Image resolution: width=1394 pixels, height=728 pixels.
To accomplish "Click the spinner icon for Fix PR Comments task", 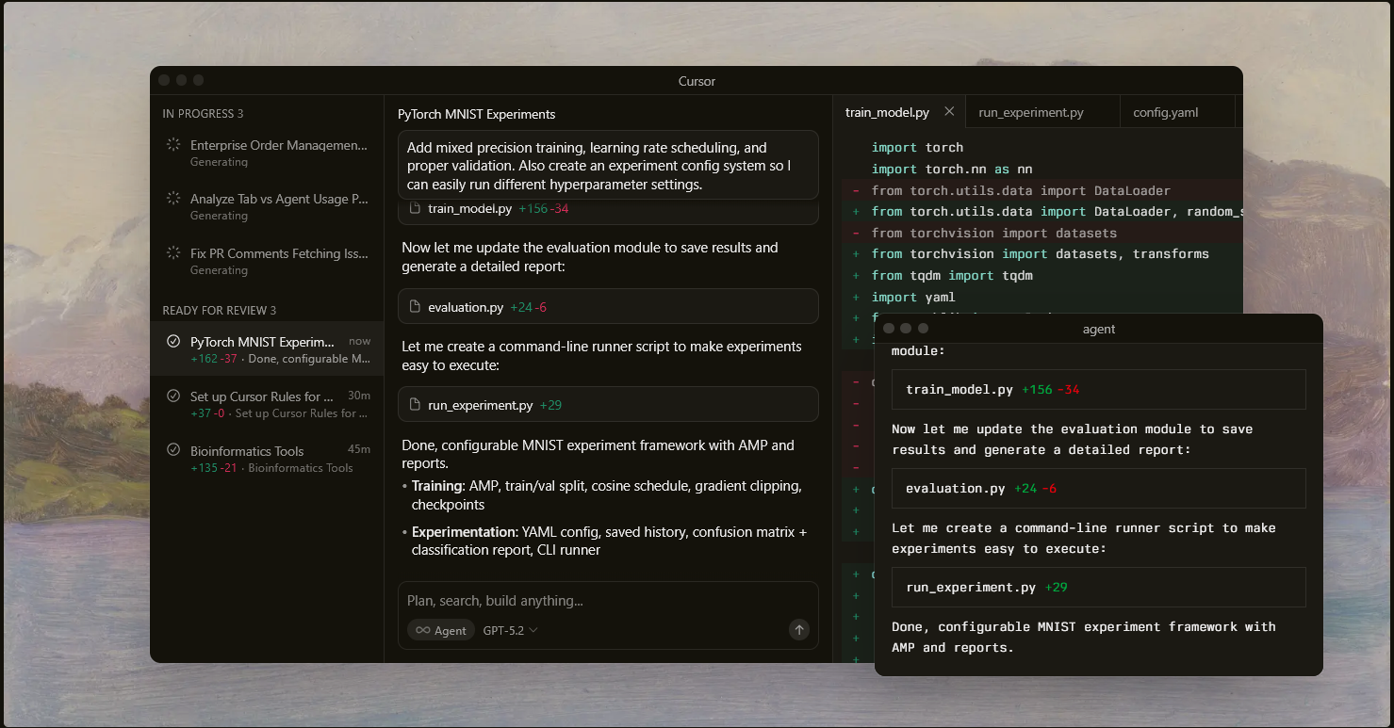I will point(173,253).
